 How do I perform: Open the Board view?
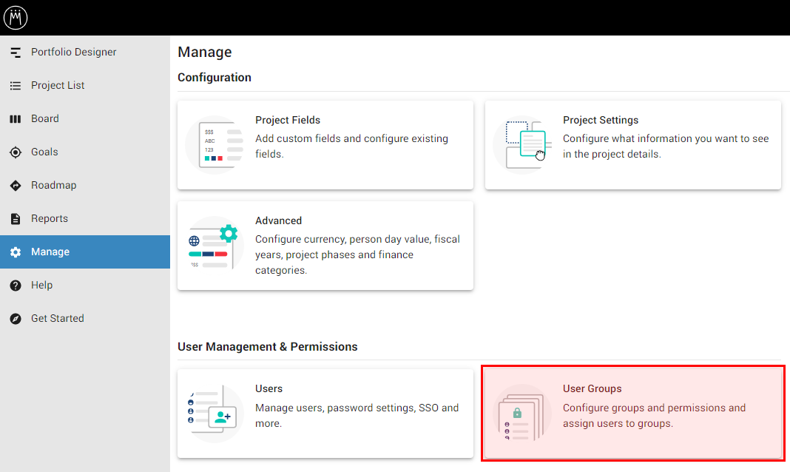pyautogui.click(x=84, y=118)
